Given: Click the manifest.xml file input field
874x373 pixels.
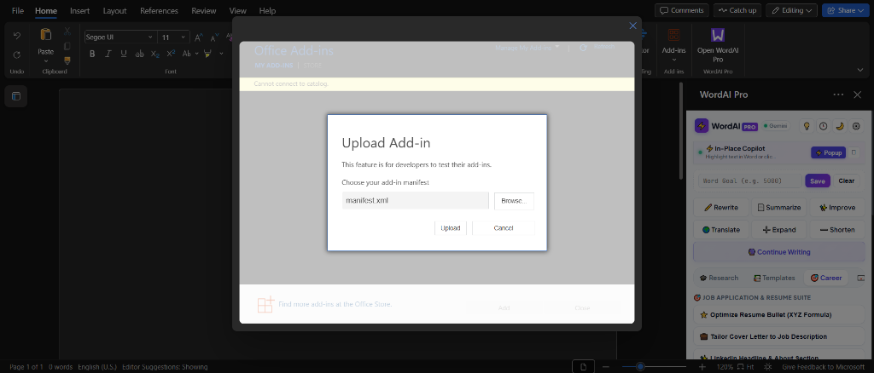Looking at the screenshot, I should coord(416,201).
